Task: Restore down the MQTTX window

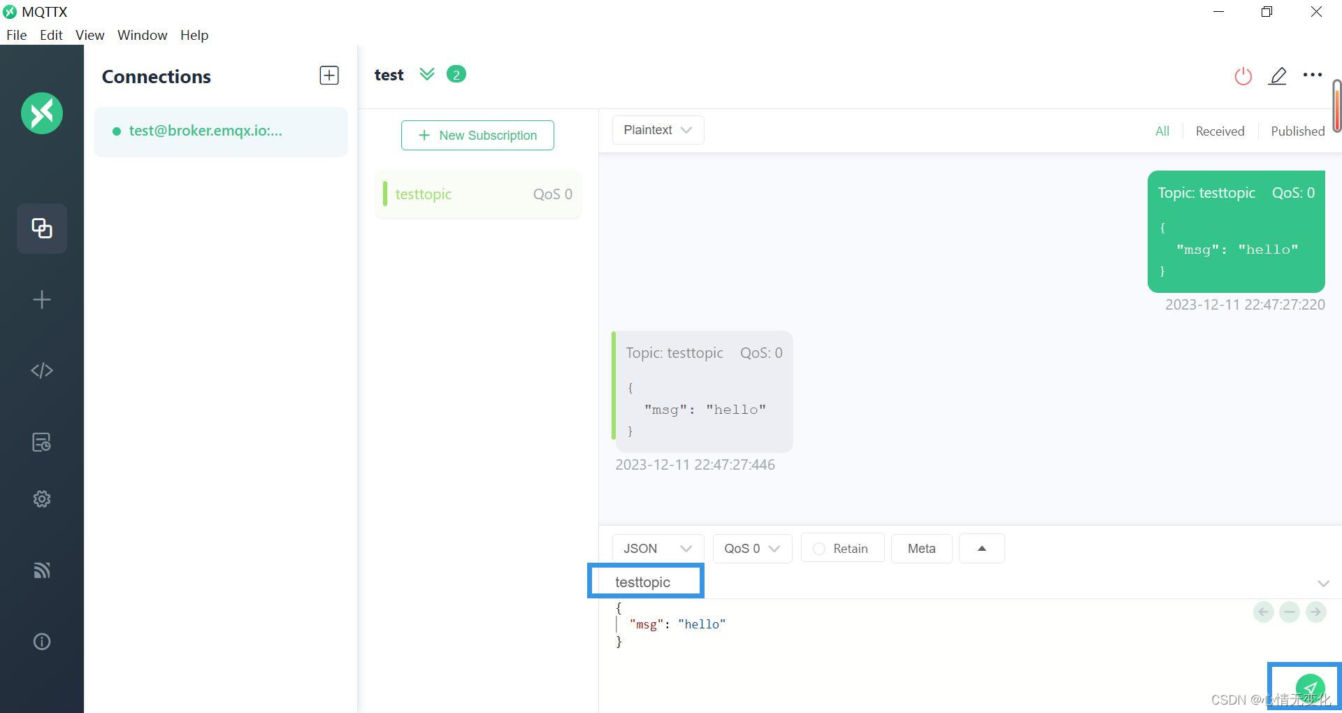Action: coord(1267,12)
